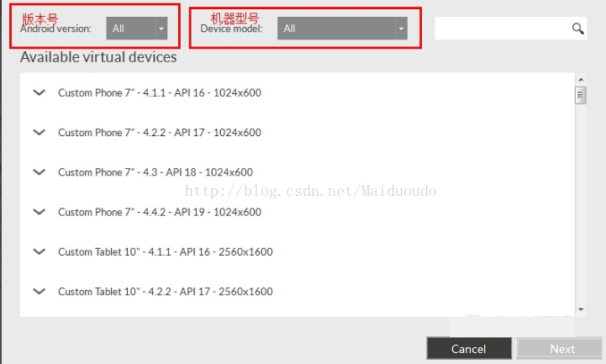Expand Custom Tablet 10" 4.2.2 API 17 chevron
Viewport: 606px width, 364px height.
[x=39, y=292]
